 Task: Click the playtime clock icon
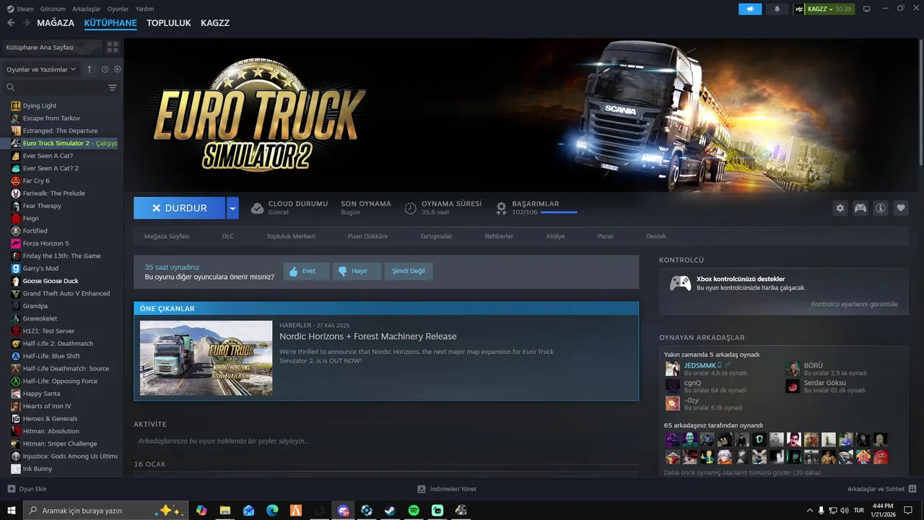pos(410,208)
